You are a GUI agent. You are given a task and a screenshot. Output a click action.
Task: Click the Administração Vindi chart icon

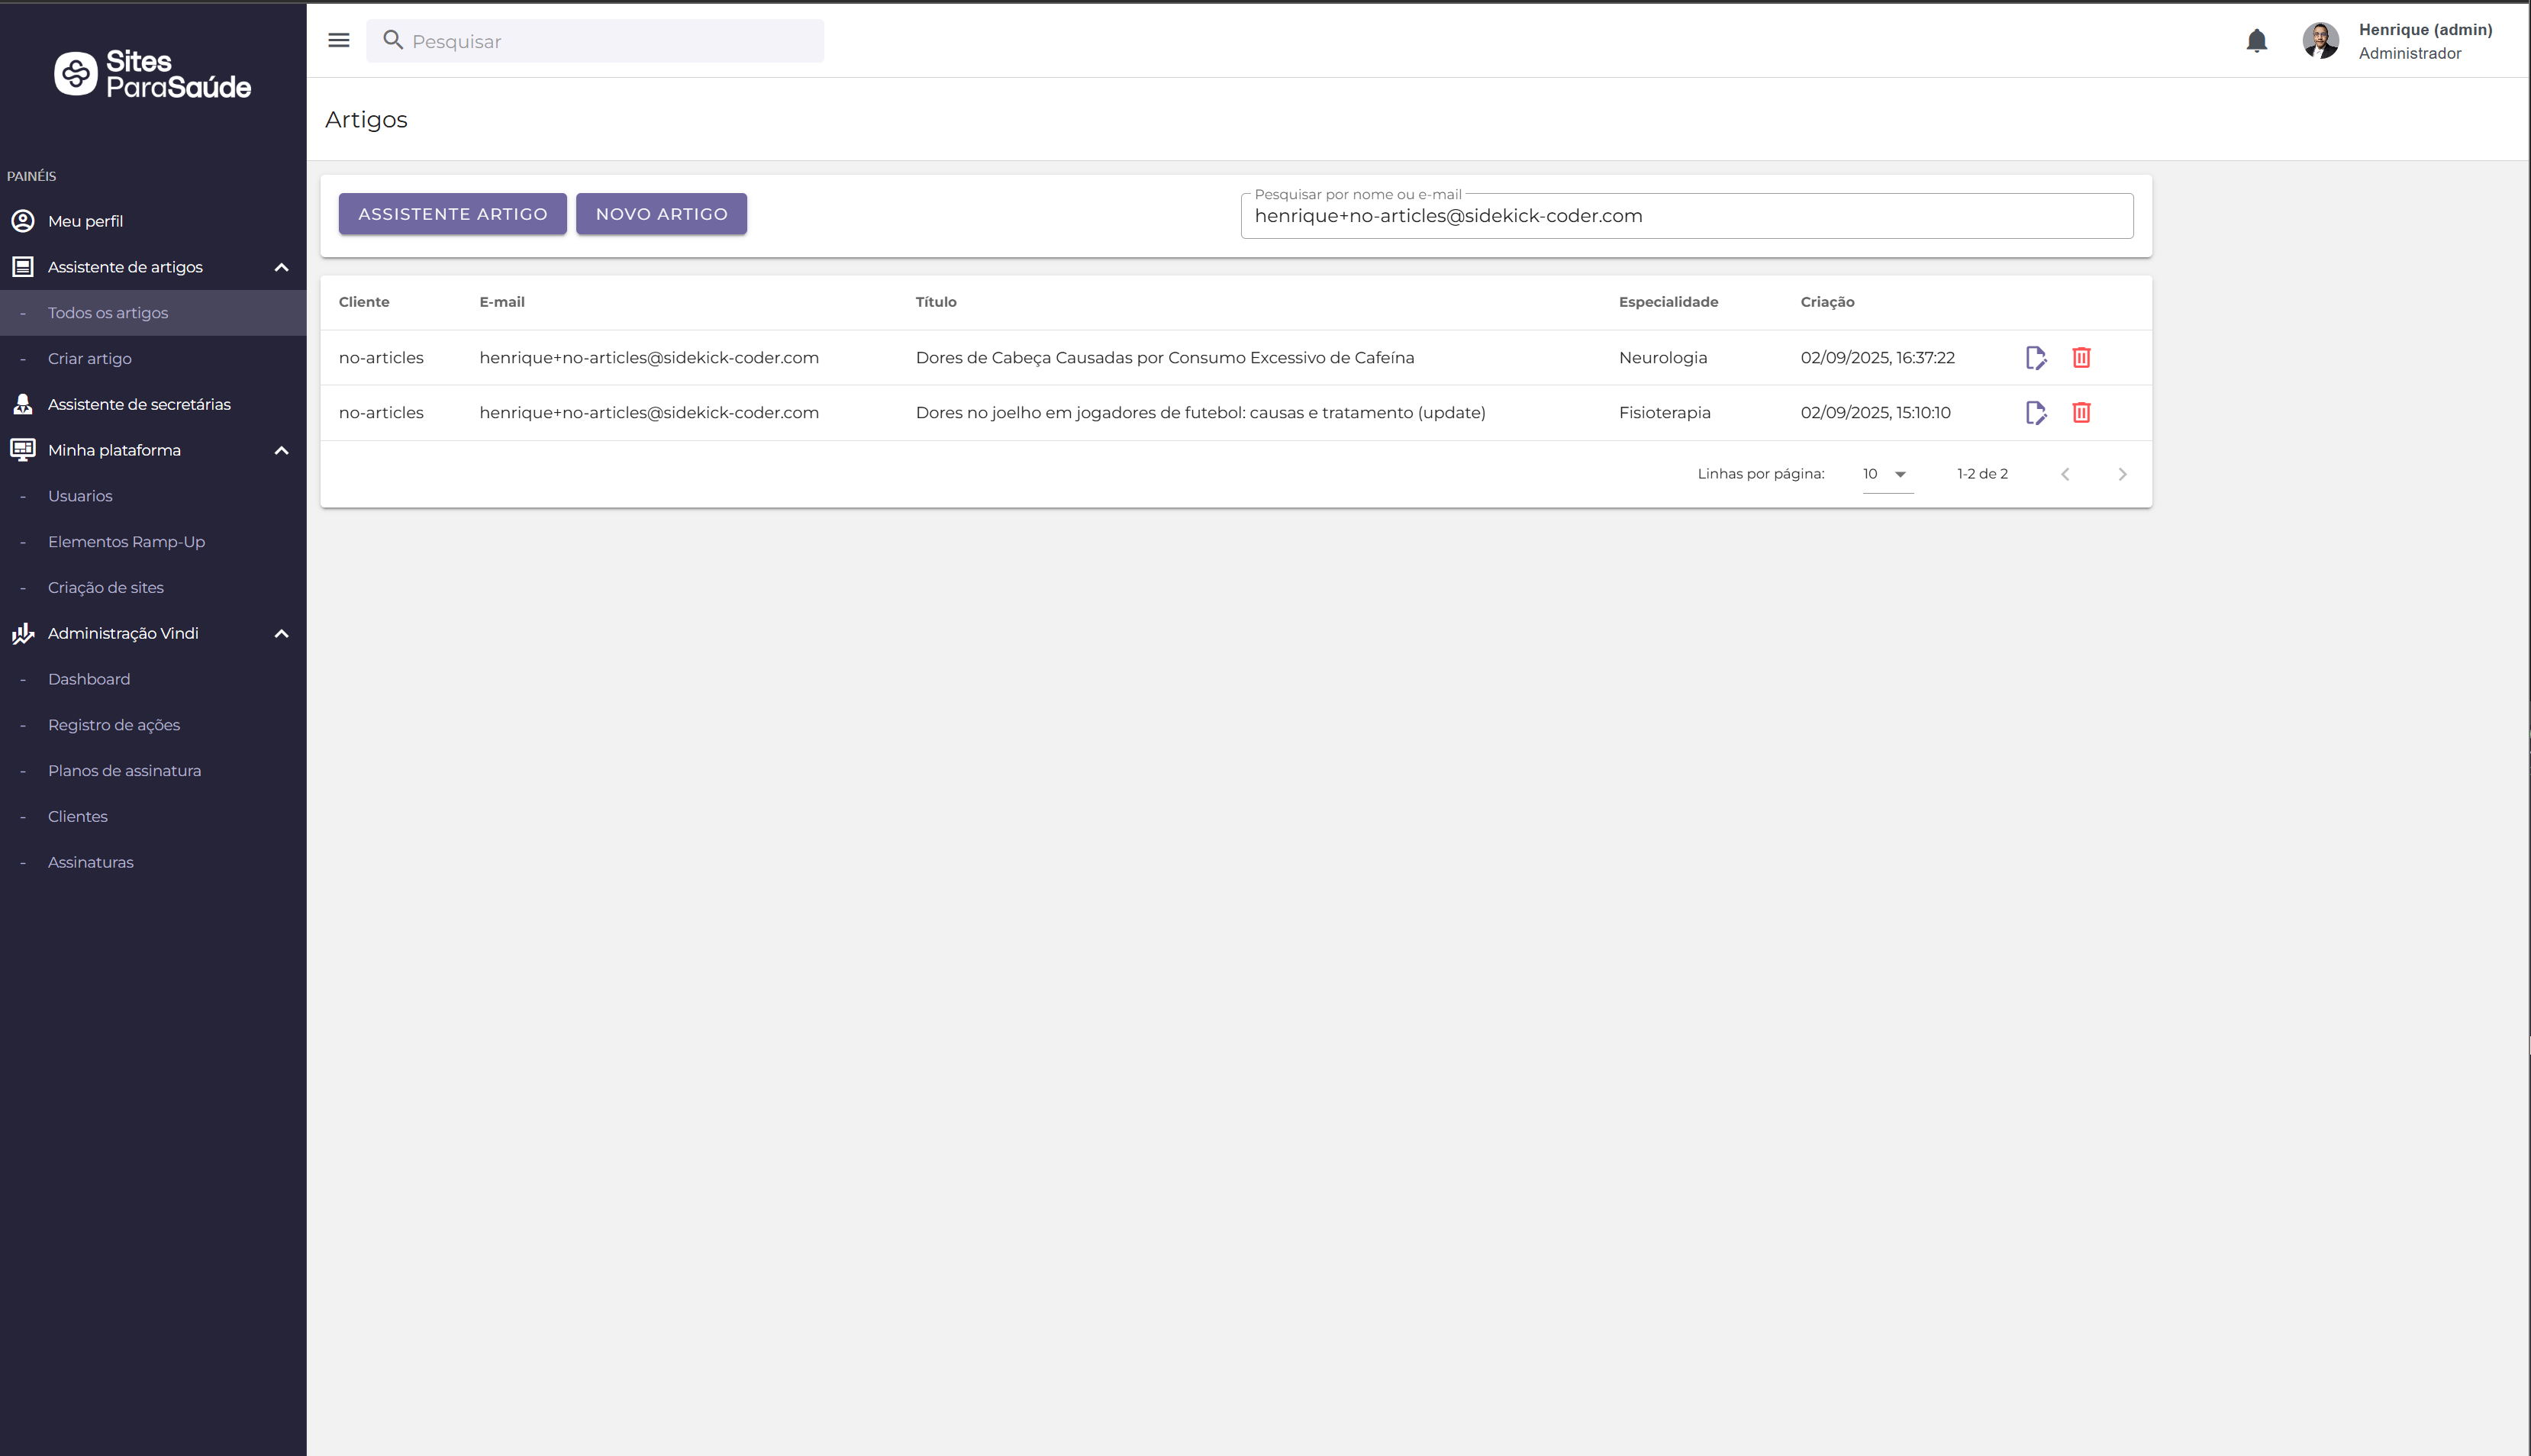[x=22, y=633]
